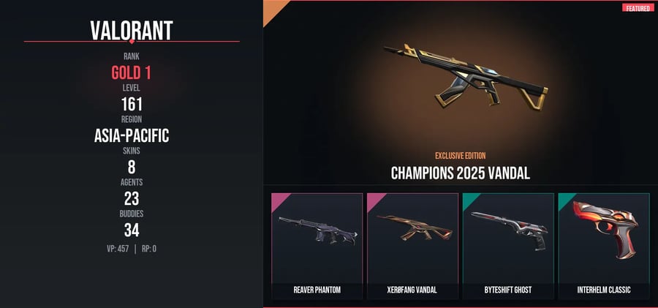Click the Champions 2025 Vandal weapon image
658x308 pixels.
click(x=466, y=77)
